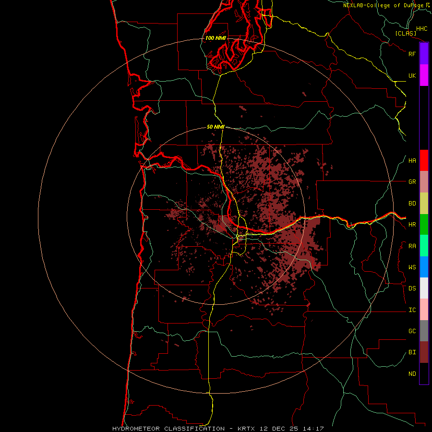Click the light pink IC legend swatch

(x=424, y=310)
